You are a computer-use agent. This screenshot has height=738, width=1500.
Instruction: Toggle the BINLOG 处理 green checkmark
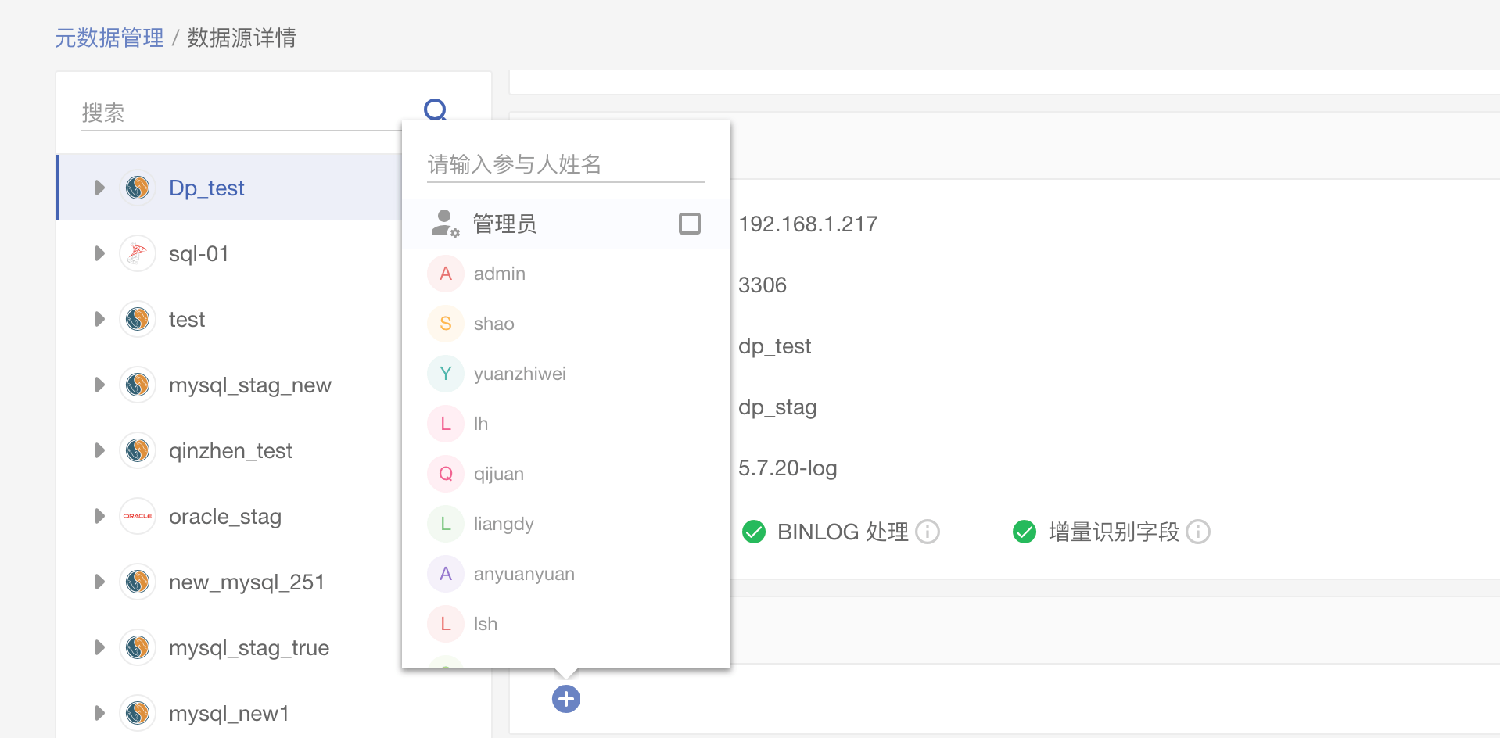754,532
